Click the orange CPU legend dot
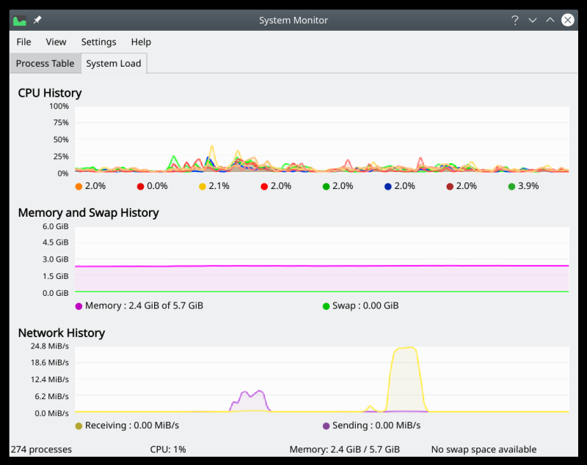 click(x=79, y=186)
